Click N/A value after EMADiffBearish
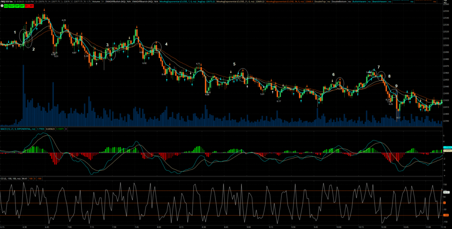The width and height of the screenshot is (452, 229). tap(156, 1)
